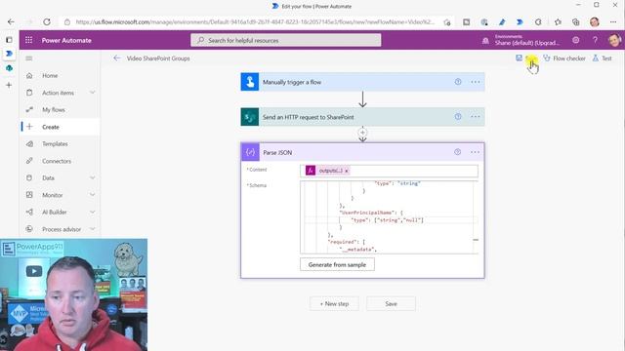Expand the Manually trigger a flow card

pos(362,82)
